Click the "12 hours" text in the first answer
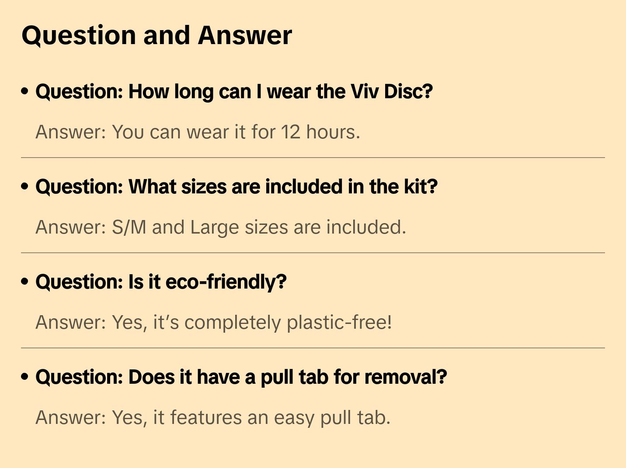Viewport: 626px width, 468px height. coord(320,132)
